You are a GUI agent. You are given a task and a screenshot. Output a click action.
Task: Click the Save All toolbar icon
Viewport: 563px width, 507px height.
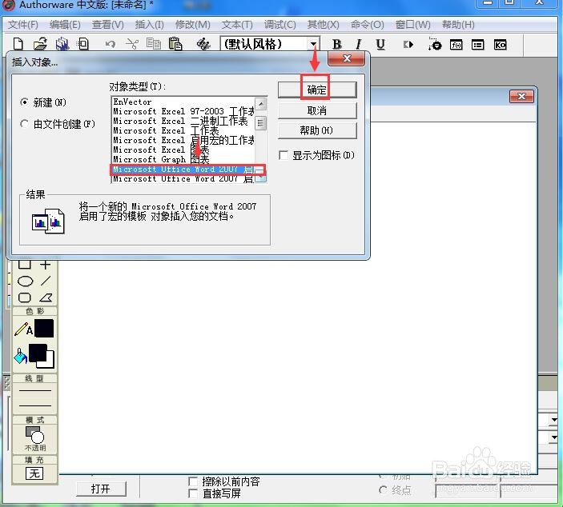coord(62,44)
